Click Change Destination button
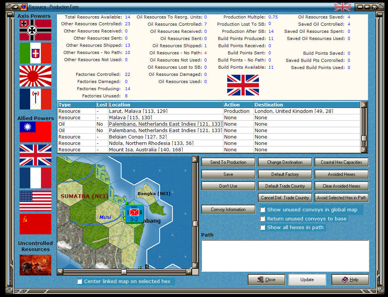Screen dimensions: 388x297 285,162
